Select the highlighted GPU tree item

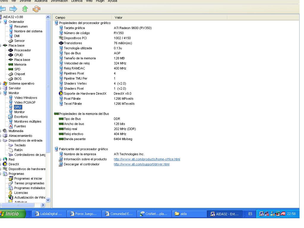point(18,107)
